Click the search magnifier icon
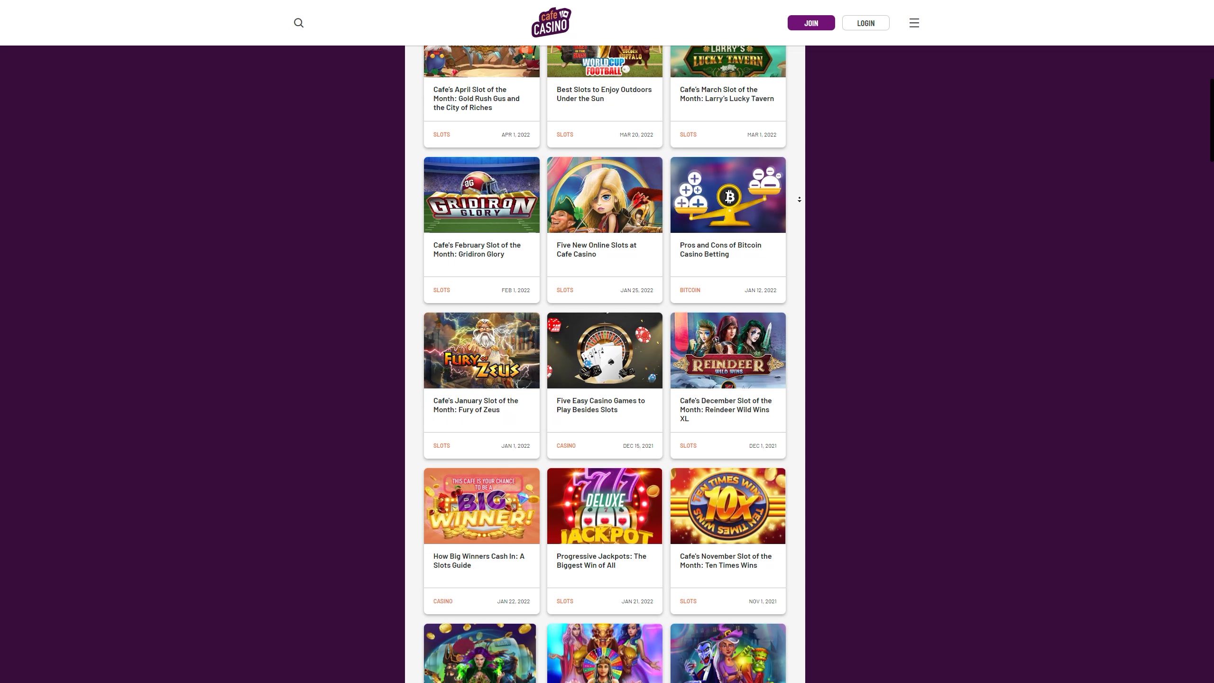Screen dimensions: 1214x683 tap(298, 23)
